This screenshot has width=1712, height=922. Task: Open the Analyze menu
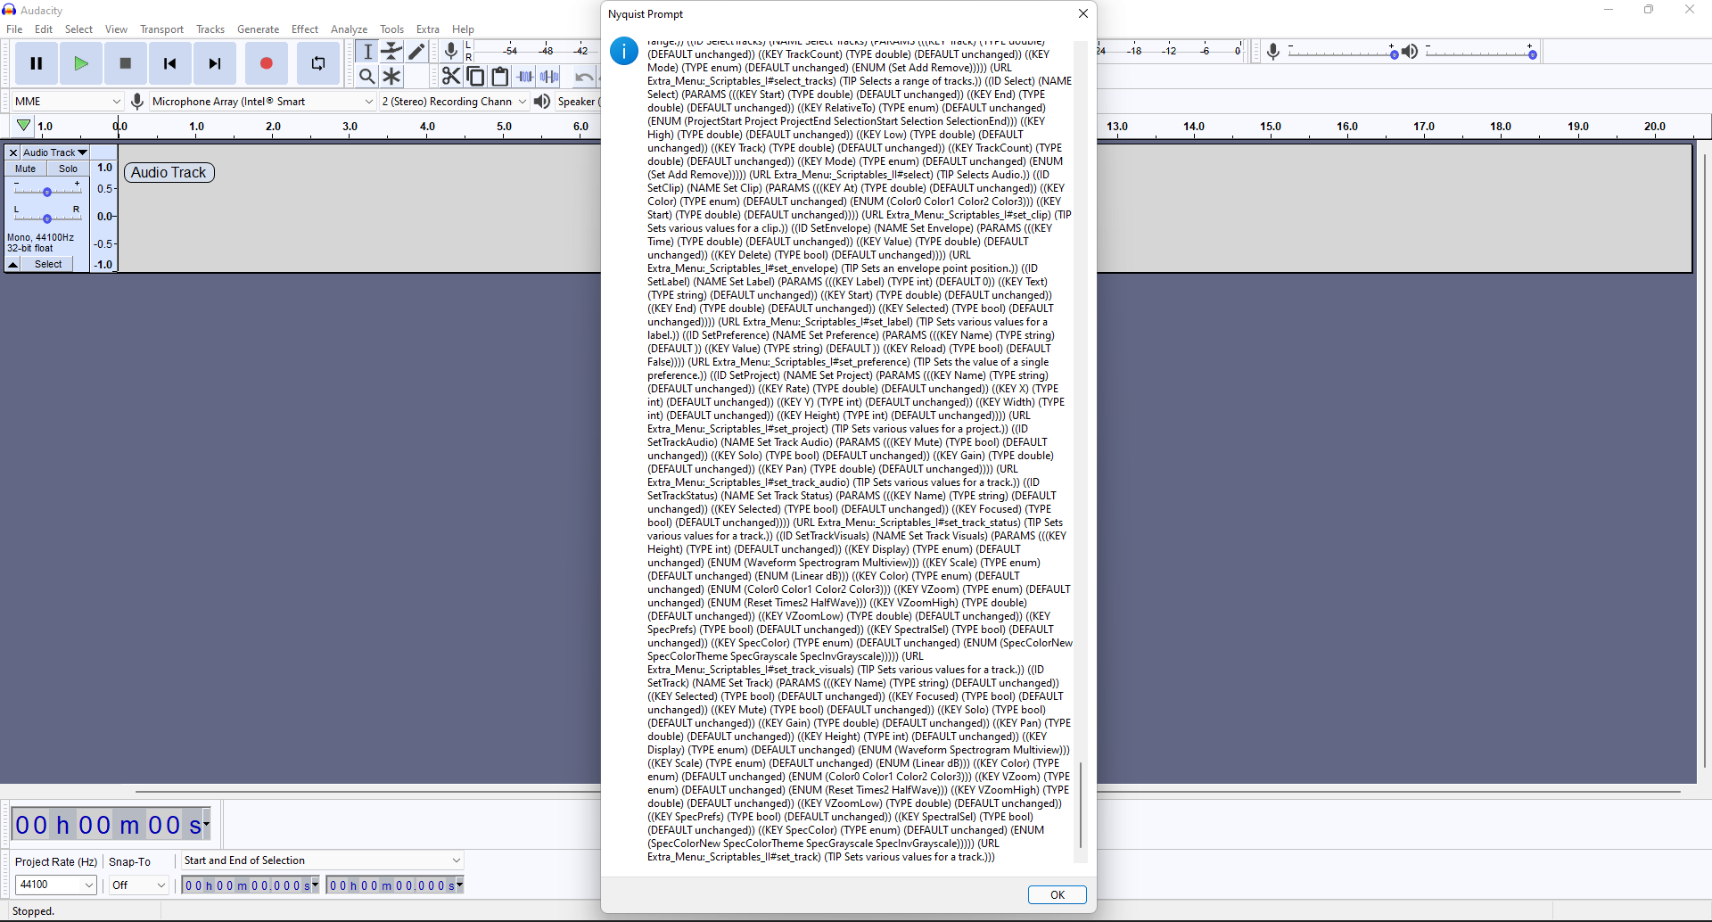click(x=349, y=29)
